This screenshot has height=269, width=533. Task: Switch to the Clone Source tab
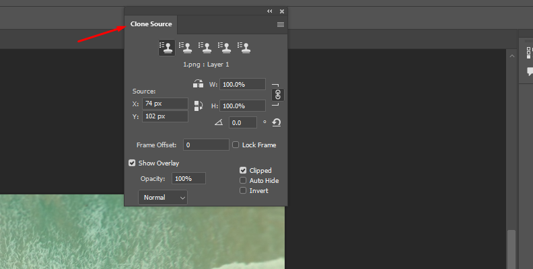tap(151, 24)
